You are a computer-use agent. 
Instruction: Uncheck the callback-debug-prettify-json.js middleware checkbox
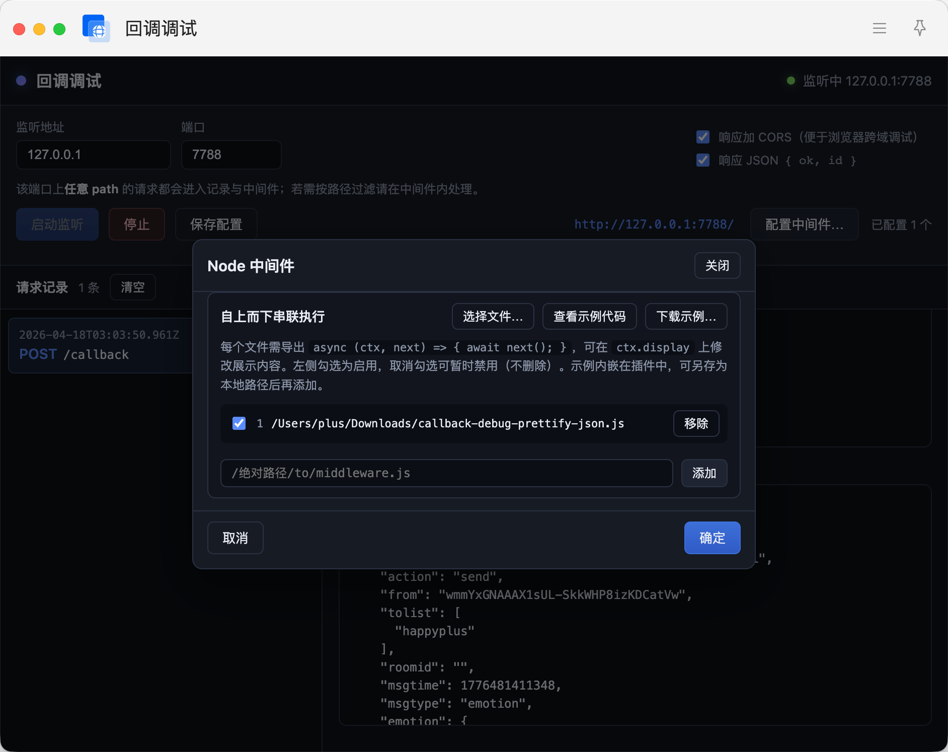click(239, 423)
